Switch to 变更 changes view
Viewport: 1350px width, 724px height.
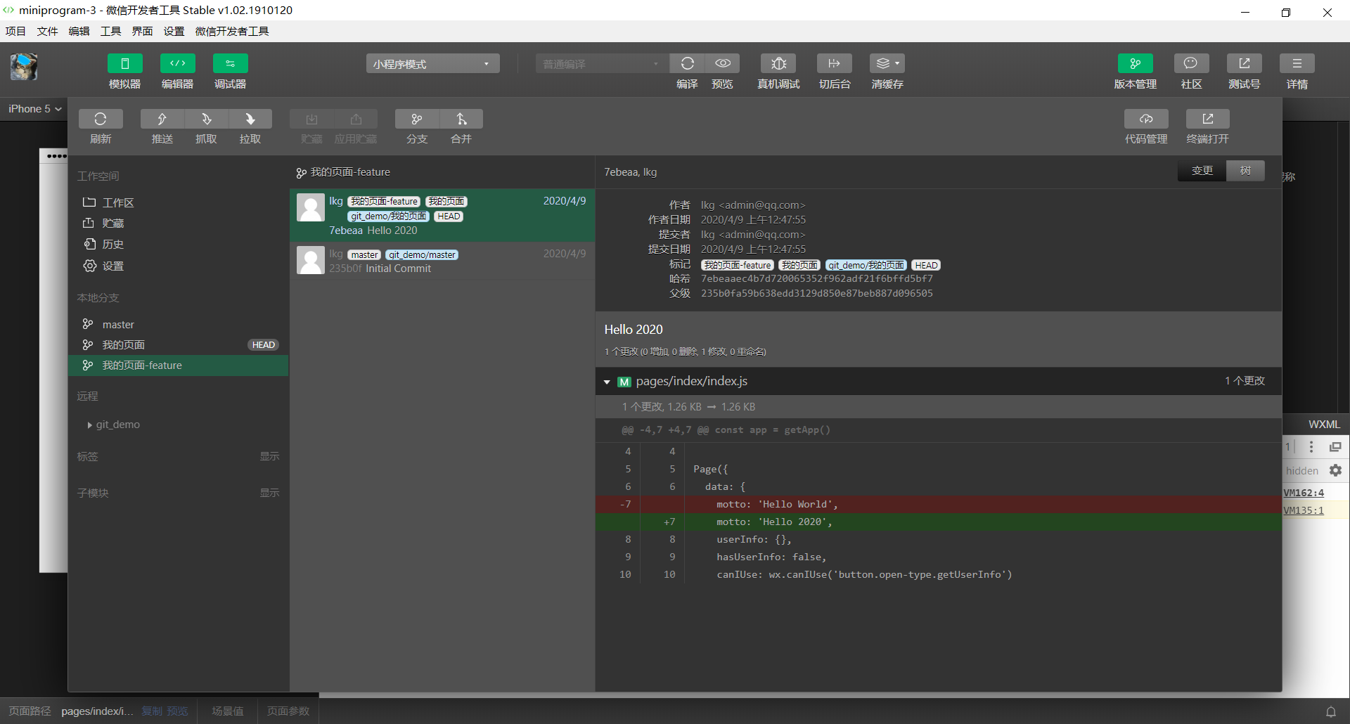tap(1202, 171)
